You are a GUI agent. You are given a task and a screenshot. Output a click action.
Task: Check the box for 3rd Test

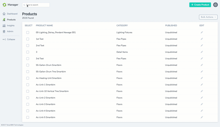pyautogui.click(x=28, y=59)
